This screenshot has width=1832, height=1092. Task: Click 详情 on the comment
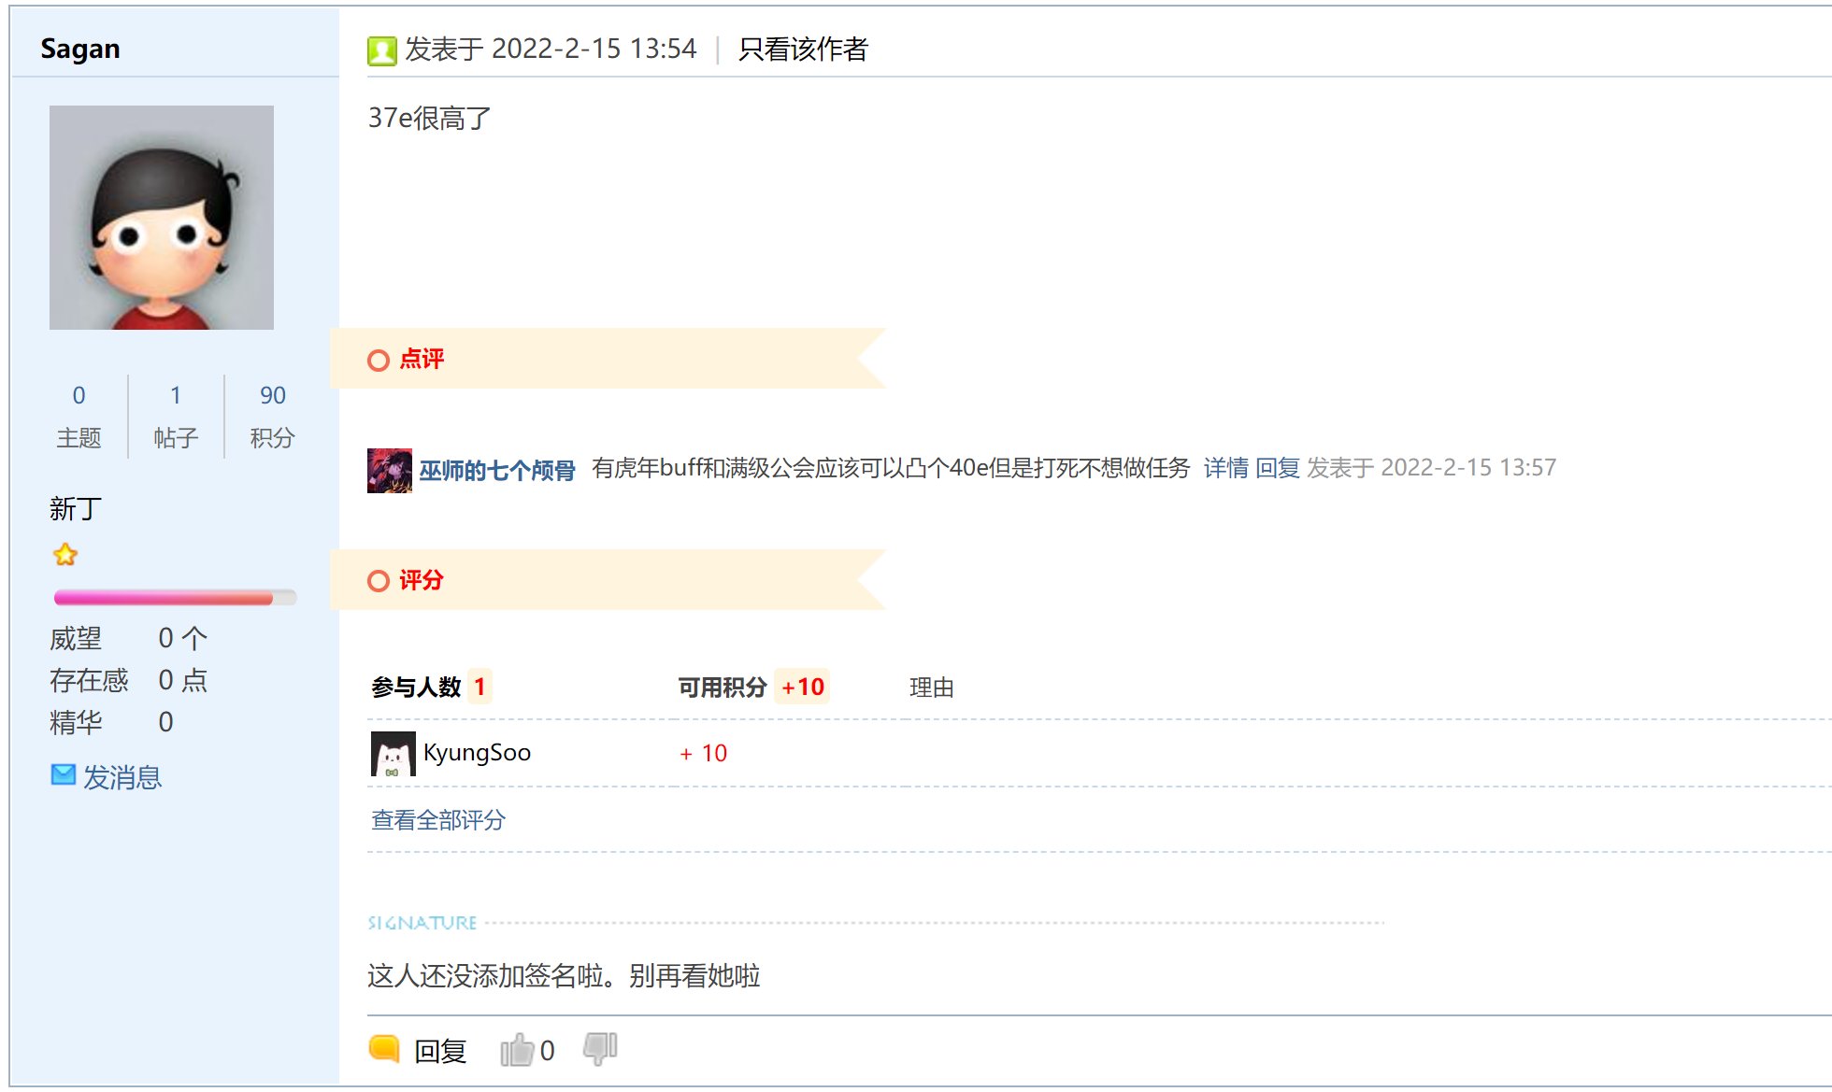tap(1225, 467)
